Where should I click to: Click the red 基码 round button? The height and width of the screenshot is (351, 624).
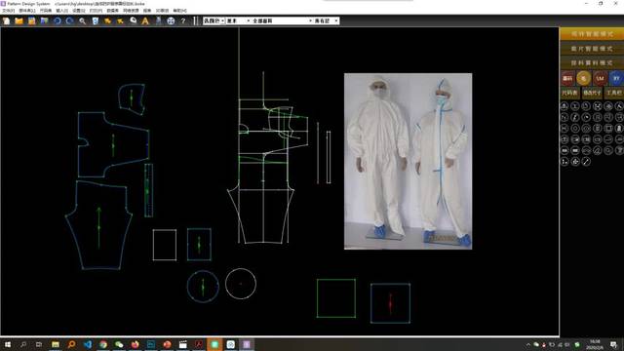point(567,78)
